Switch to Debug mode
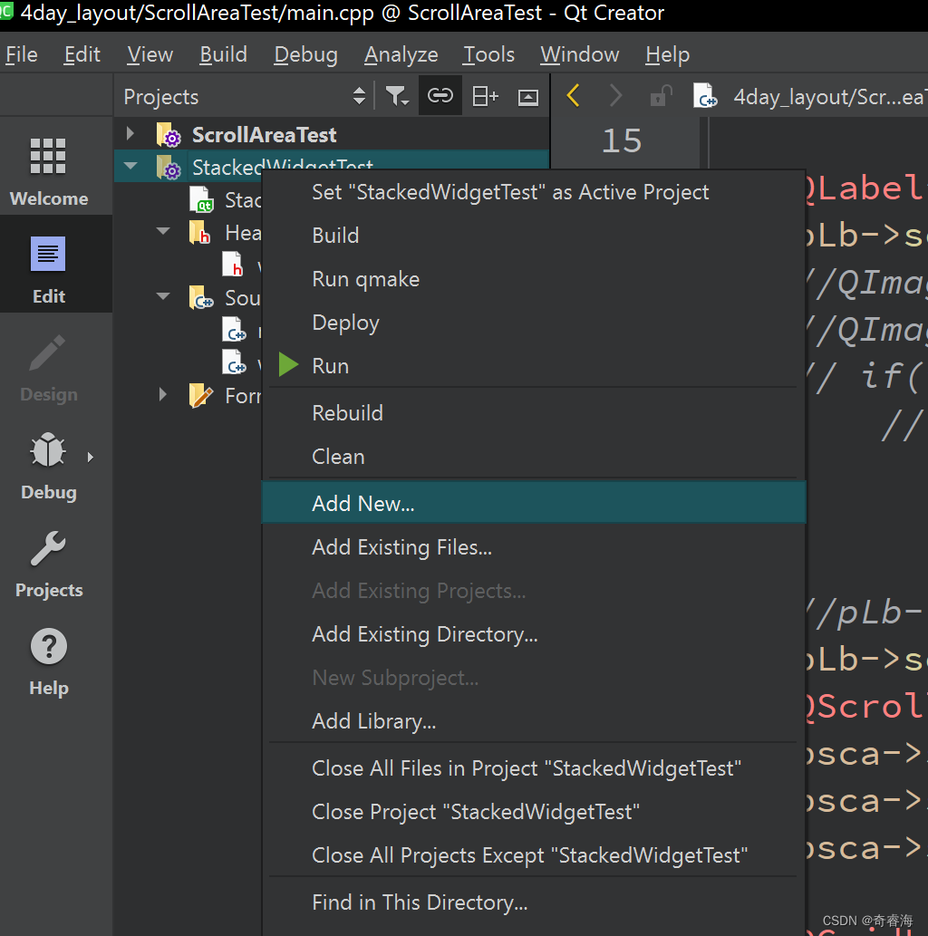Image resolution: width=928 pixels, height=936 pixels. 49,465
